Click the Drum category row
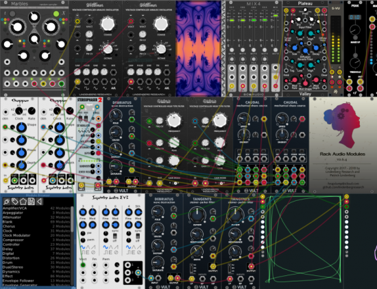The width and height of the screenshot is (377, 289). click(36, 262)
